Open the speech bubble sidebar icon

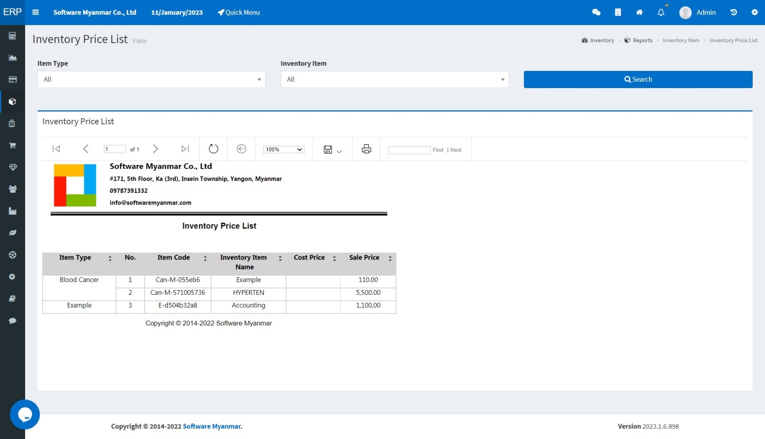tap(12, 321)
